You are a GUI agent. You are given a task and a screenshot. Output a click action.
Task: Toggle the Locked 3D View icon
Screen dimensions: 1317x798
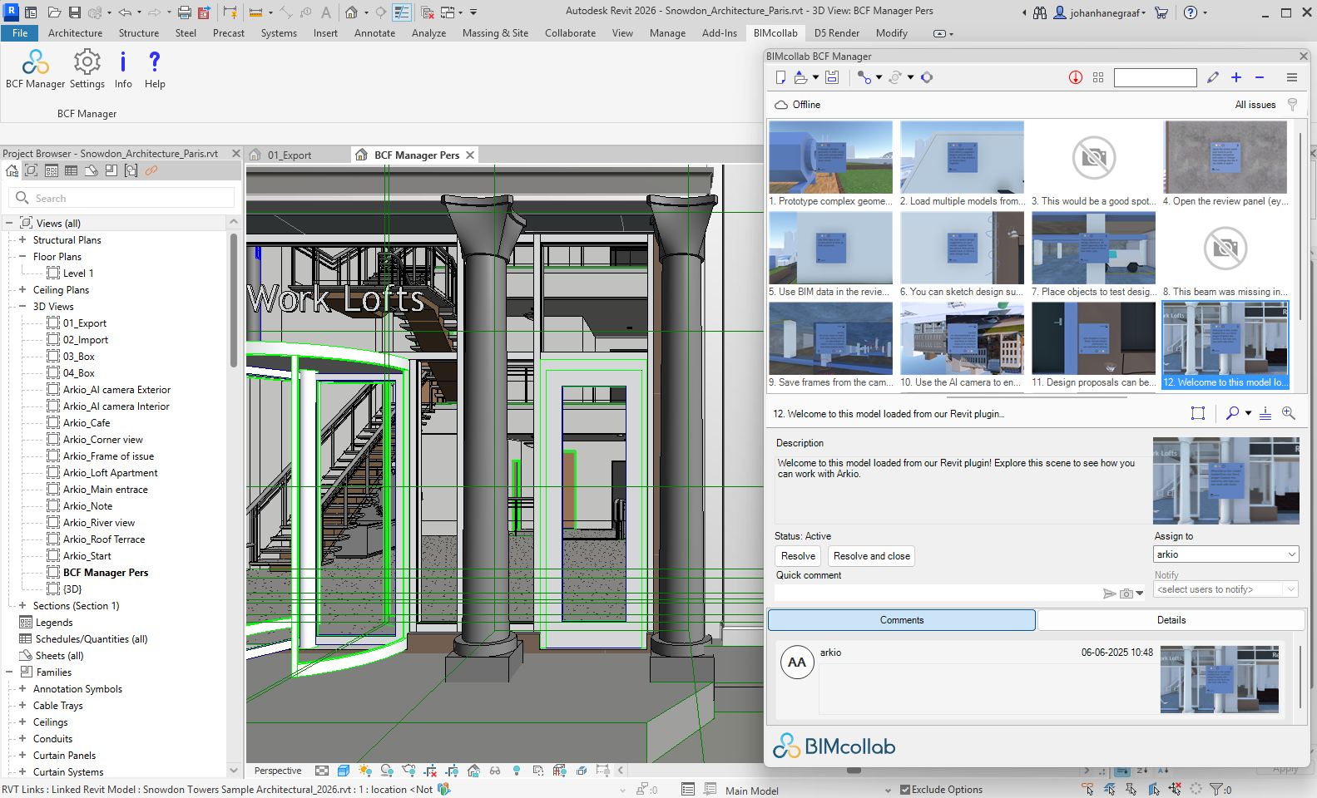473,771
